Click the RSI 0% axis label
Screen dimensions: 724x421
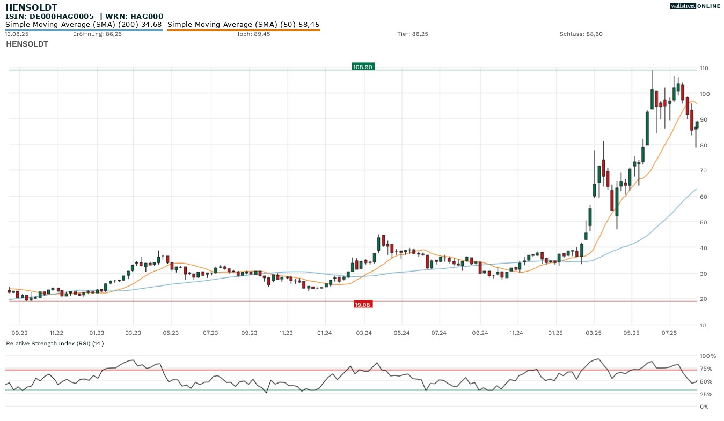click(705, 407)
